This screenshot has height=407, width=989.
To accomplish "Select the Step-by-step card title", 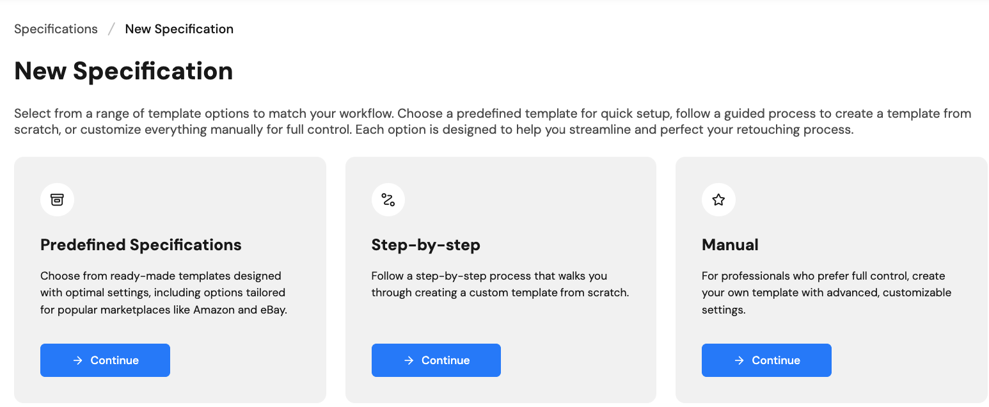I will [x=425, y=244].
